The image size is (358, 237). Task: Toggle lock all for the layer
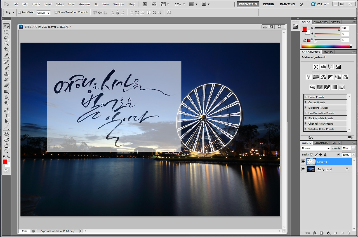[x=325, y=155]
